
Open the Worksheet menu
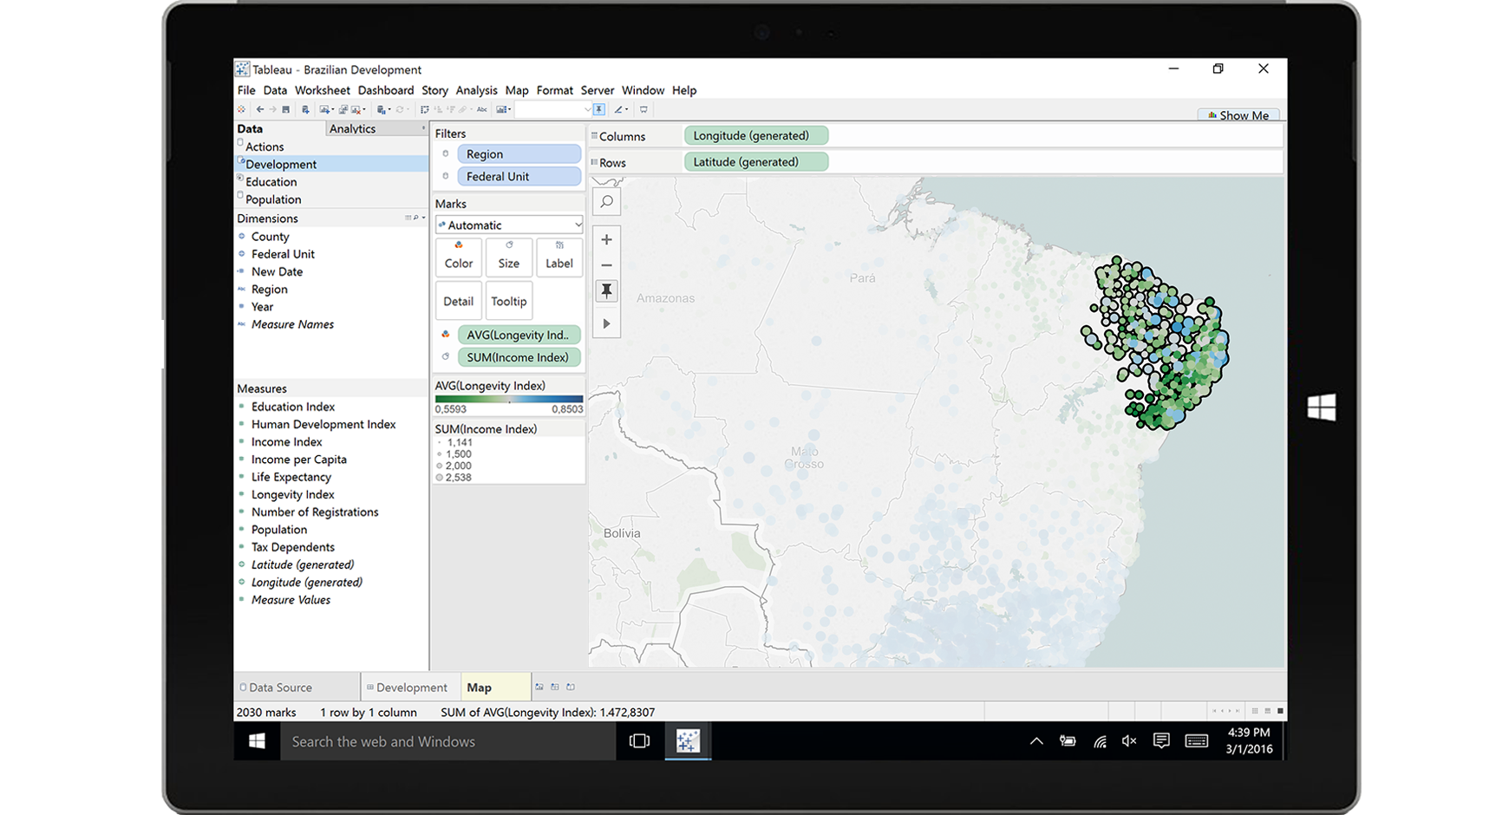[322, 90]
